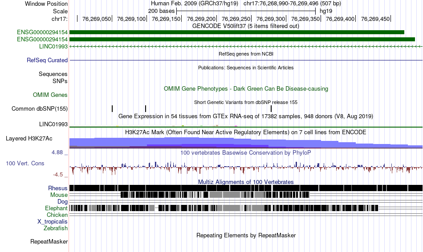Click the GTEx Gene Expression track title

click(246, 116)
